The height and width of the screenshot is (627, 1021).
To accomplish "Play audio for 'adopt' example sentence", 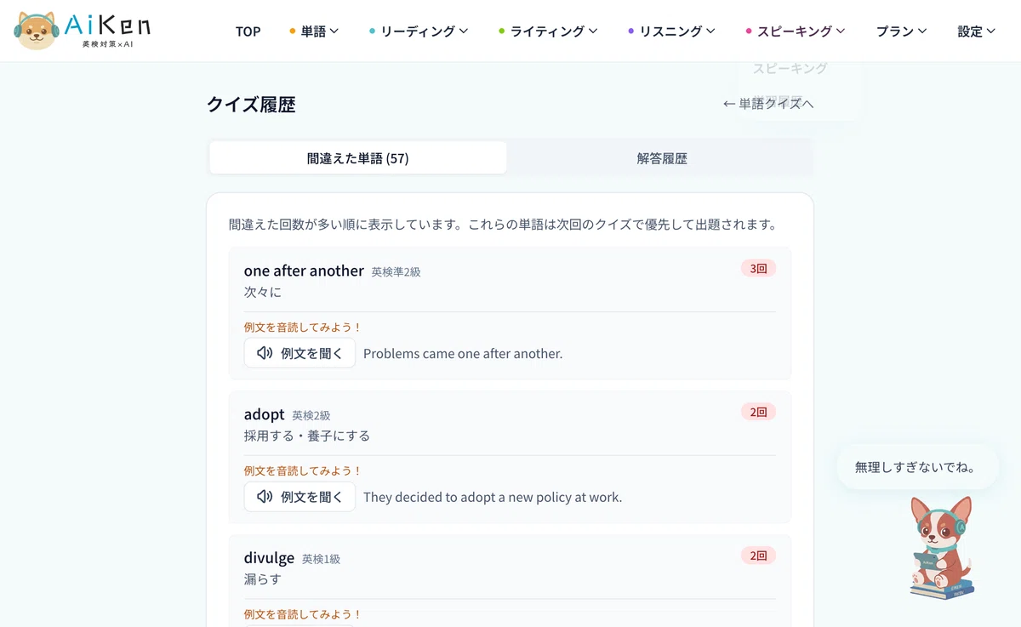I will click(x=299, y=497).
